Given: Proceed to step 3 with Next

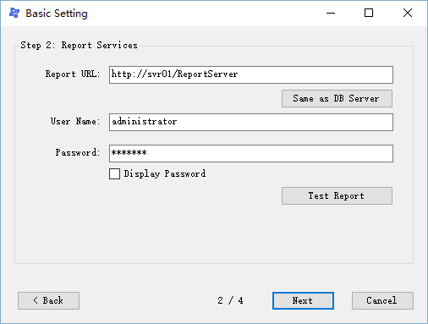Looking at the screenshot, I should (303, 300).
